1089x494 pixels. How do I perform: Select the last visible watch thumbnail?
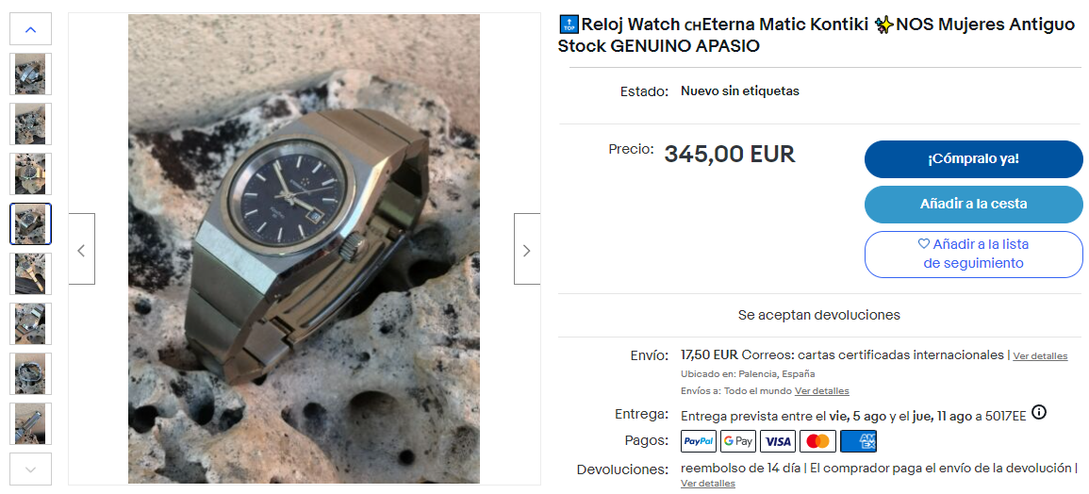[30, 424]
